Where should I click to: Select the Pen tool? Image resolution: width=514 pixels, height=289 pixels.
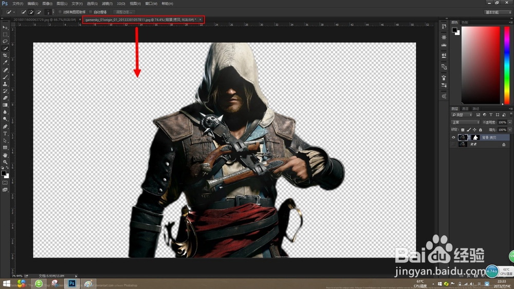click(x=5, y=127)
